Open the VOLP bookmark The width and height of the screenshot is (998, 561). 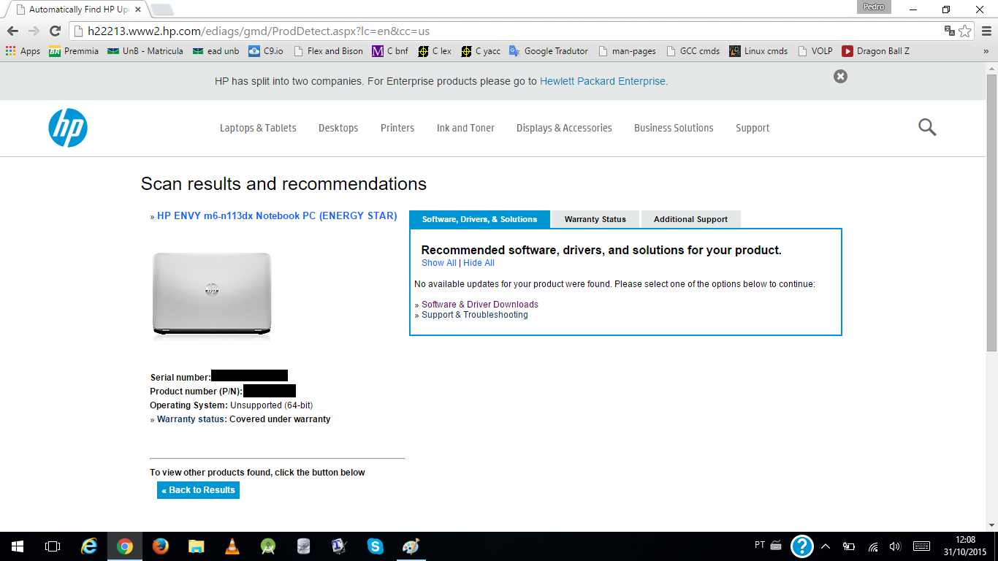pos(815,51)
